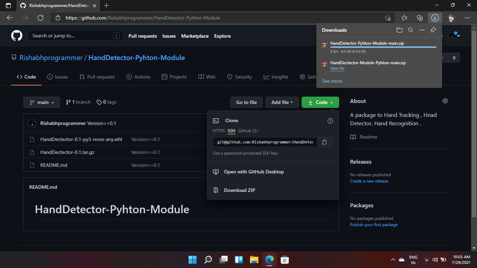Screen dimensions: 477x268
Task: Open Marketplace in top navigation
Action: 195,36
